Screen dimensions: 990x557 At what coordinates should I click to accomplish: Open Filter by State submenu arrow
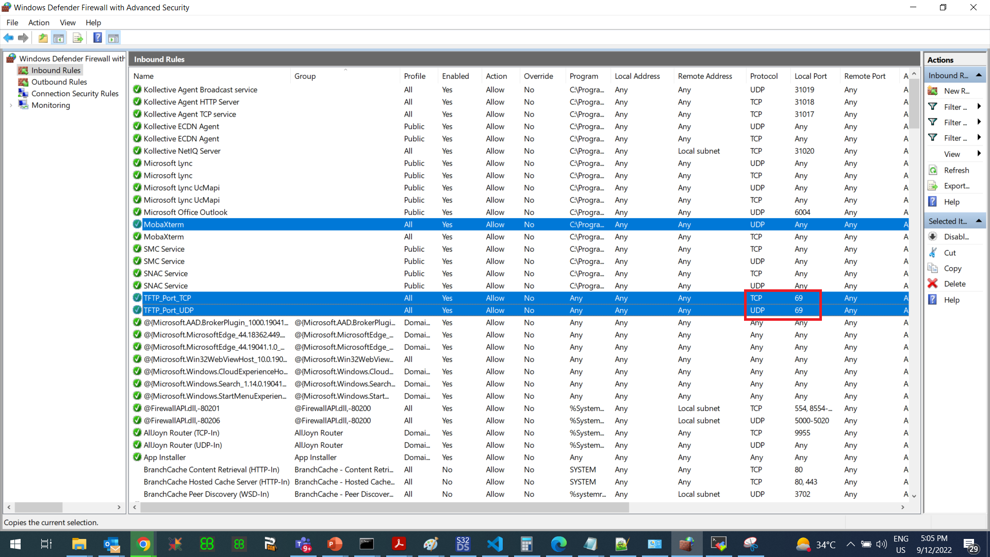coord(979,122)
